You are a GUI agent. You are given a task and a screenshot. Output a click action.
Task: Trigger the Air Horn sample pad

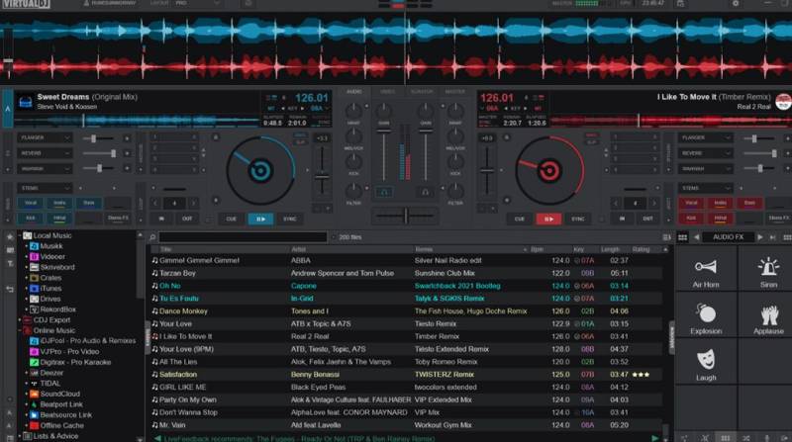[706, 268]
